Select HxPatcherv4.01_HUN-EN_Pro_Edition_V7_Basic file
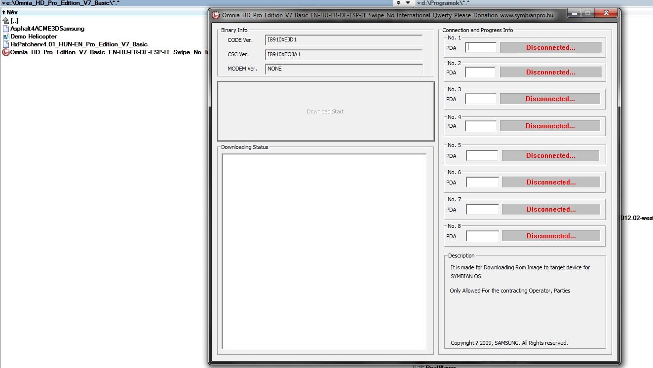653x368 pixels. [x=79, y=44]
